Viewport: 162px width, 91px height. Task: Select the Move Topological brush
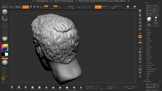tap(19, 87)
